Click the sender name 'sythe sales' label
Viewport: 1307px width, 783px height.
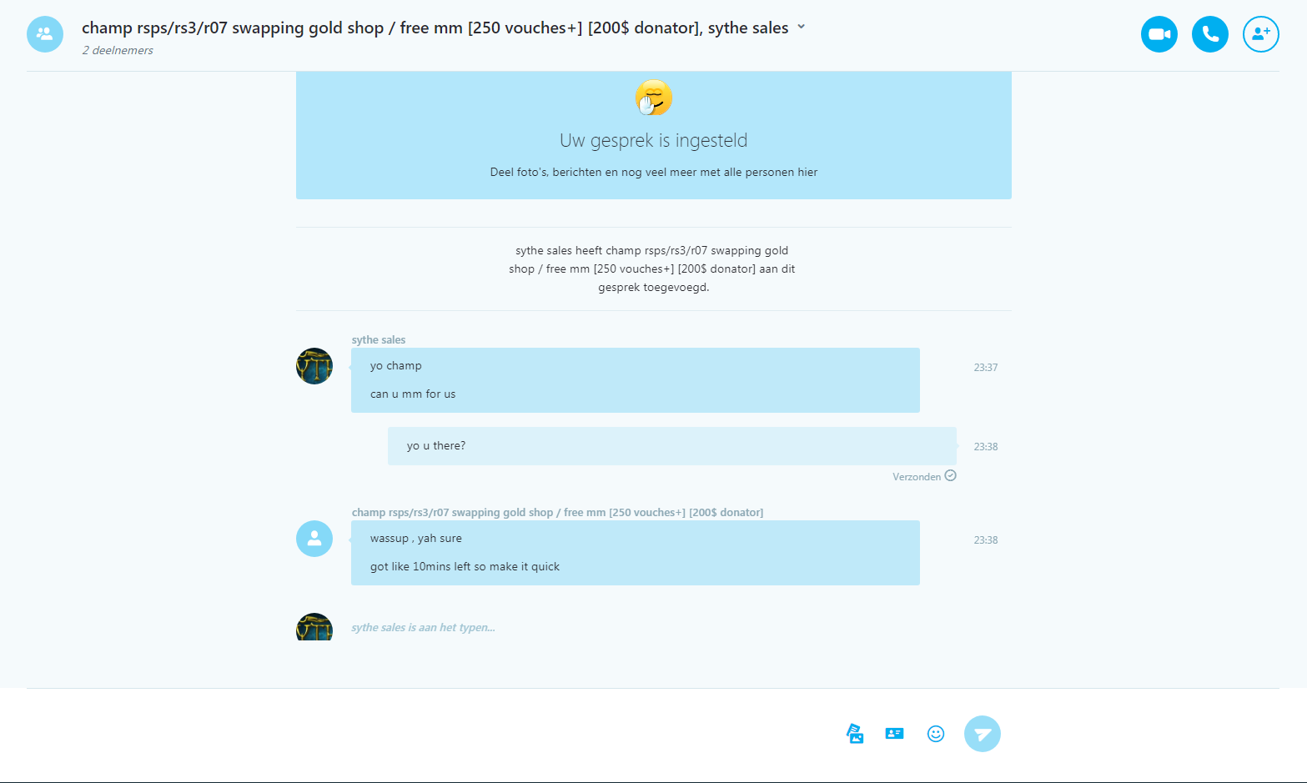click(x=379, y=339)
